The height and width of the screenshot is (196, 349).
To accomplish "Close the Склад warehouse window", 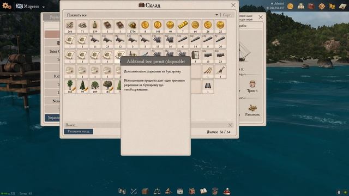I will [233, 5].
